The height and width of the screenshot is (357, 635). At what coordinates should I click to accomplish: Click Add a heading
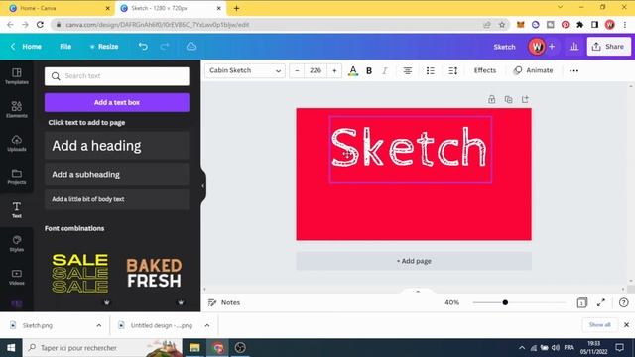click(117, 146)
